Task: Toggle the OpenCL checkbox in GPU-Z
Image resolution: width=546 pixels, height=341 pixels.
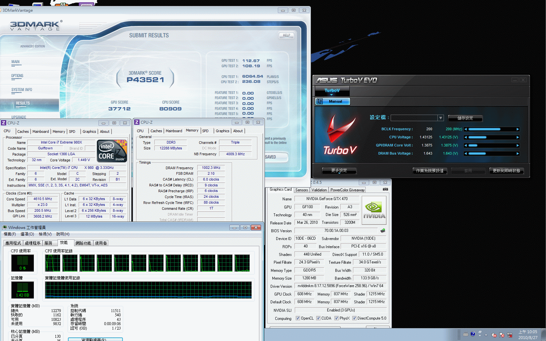Action: coord(298,318)
